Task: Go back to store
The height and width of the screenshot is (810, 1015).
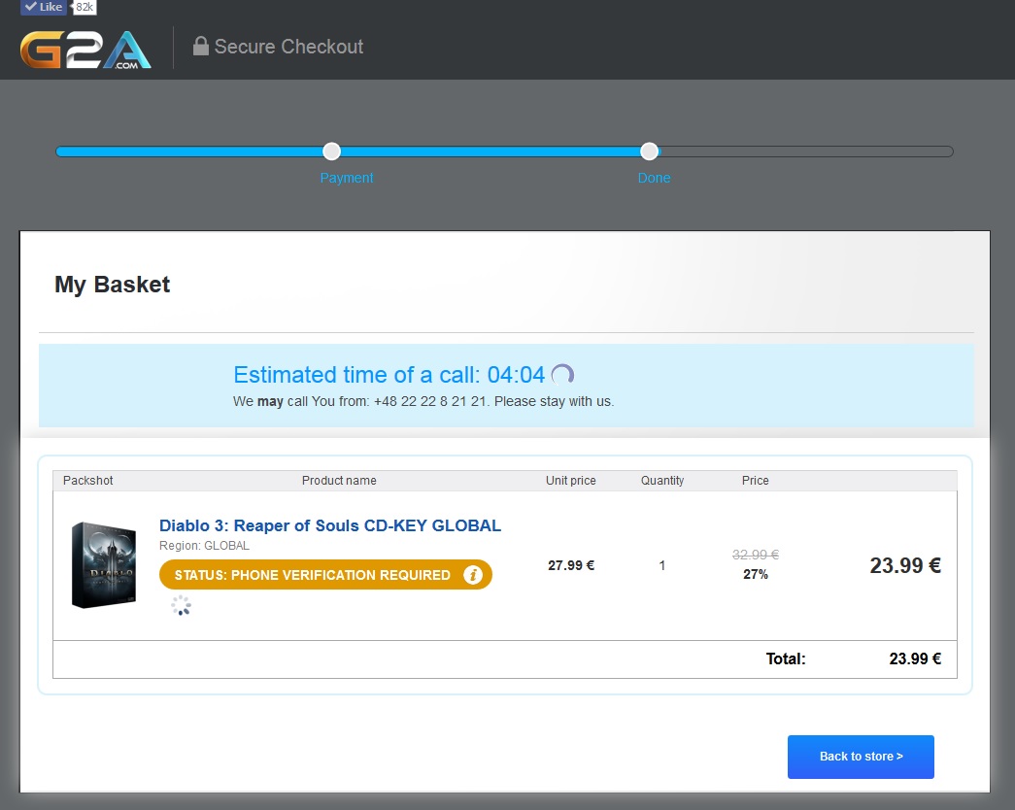Action: point(861,757)
